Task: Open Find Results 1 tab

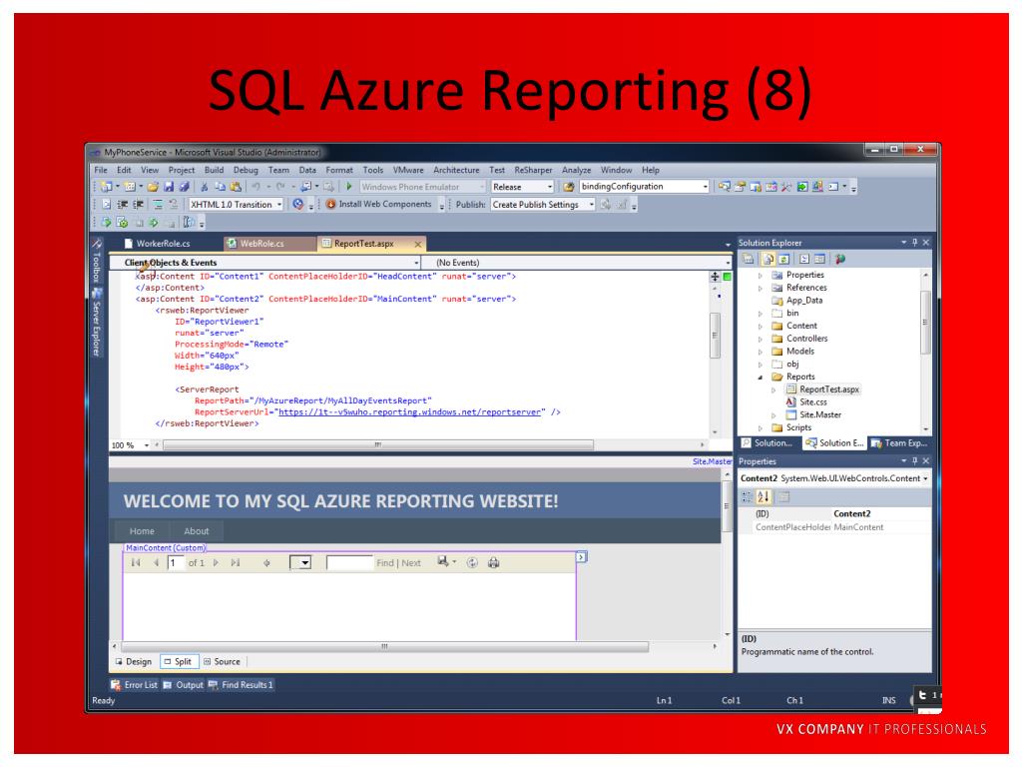Action: coord(241,685)
